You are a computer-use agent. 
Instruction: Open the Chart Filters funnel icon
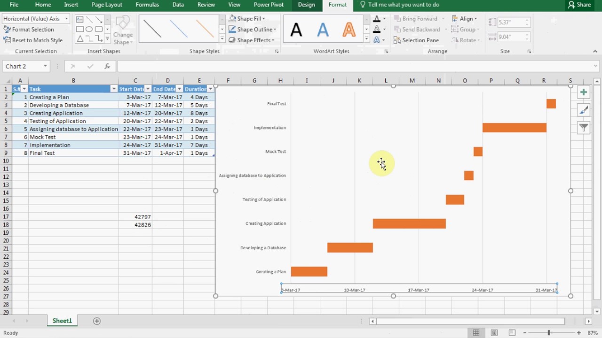(x=584, y=127)
